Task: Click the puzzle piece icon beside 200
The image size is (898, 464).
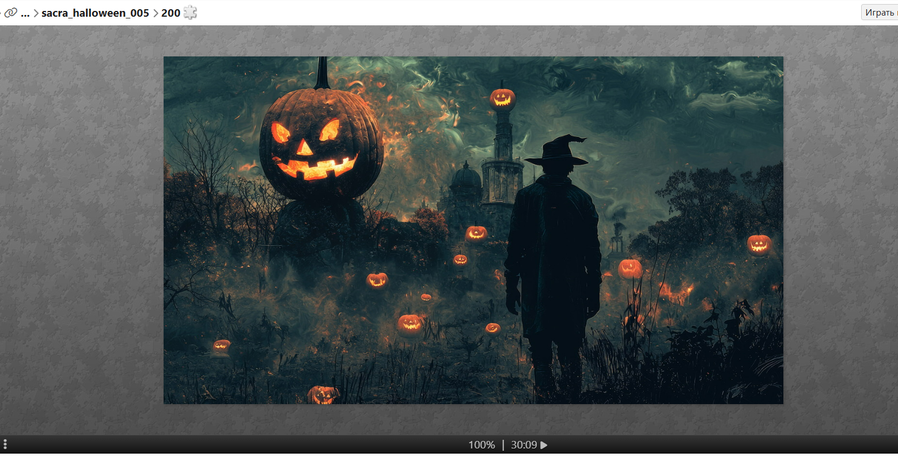Action: click(x=190, y=12)
